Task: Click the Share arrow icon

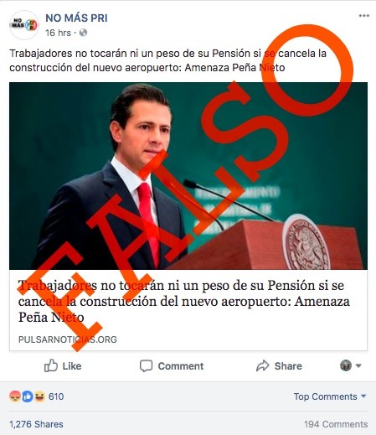Action: [x=263, y=365]
